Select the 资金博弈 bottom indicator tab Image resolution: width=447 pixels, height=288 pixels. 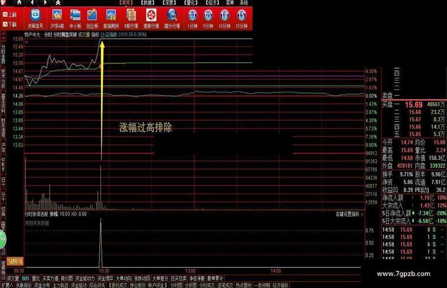pyautogui.click(x=105, y=279)
